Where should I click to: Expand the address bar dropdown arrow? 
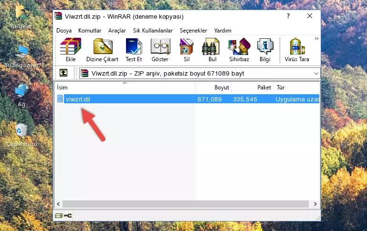(316, 73)
